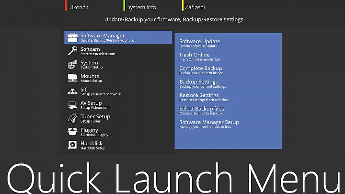The width and height of the screenshot is (345, 194).
Task: Click the Mounts folder icon
Action: tap(72, 78)
